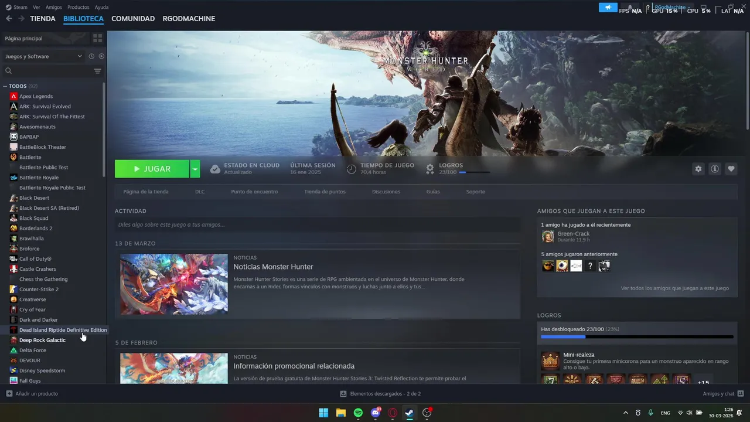Toggle the ready-to-play filter icon
The width and height of the screenshot is (750, 422).
click(101, 56)
